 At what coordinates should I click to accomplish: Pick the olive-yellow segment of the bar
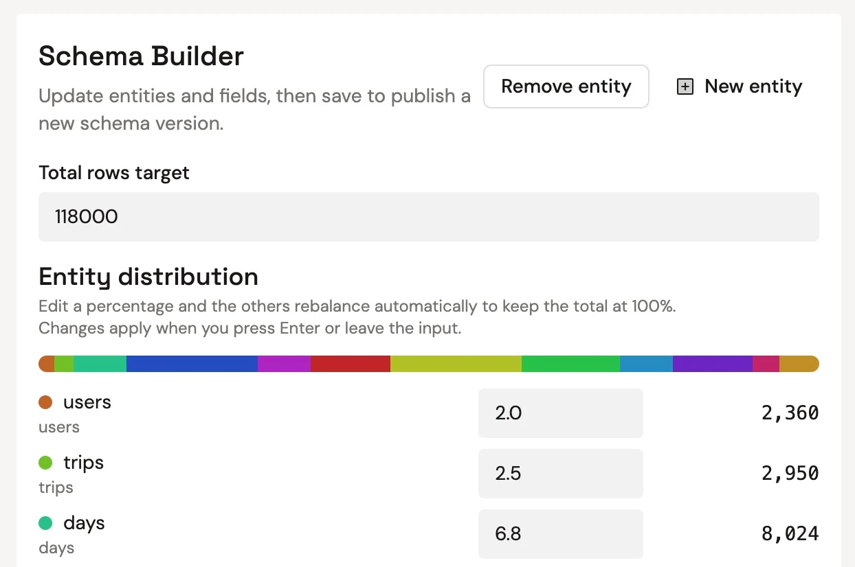456,364
